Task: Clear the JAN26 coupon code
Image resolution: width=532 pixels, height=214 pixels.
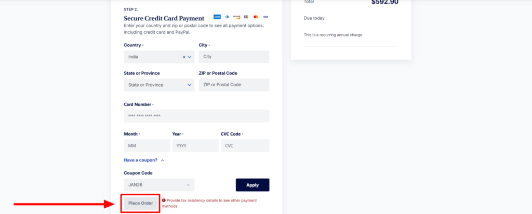Action: pyautogui.click(x=188, y=185)
